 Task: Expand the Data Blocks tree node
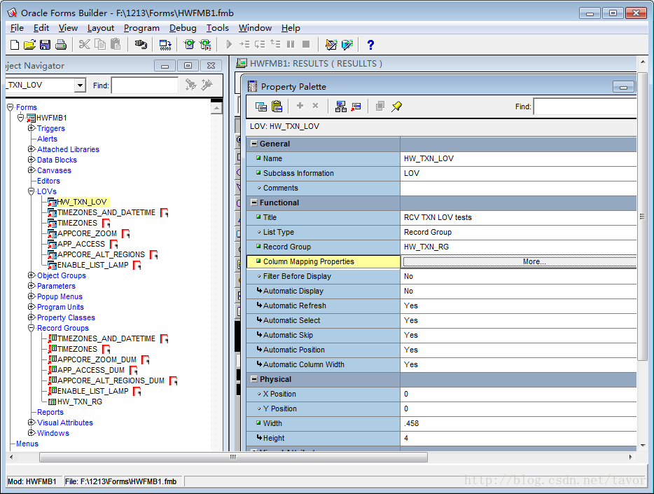pyautogui.click(x=31, y=160)
